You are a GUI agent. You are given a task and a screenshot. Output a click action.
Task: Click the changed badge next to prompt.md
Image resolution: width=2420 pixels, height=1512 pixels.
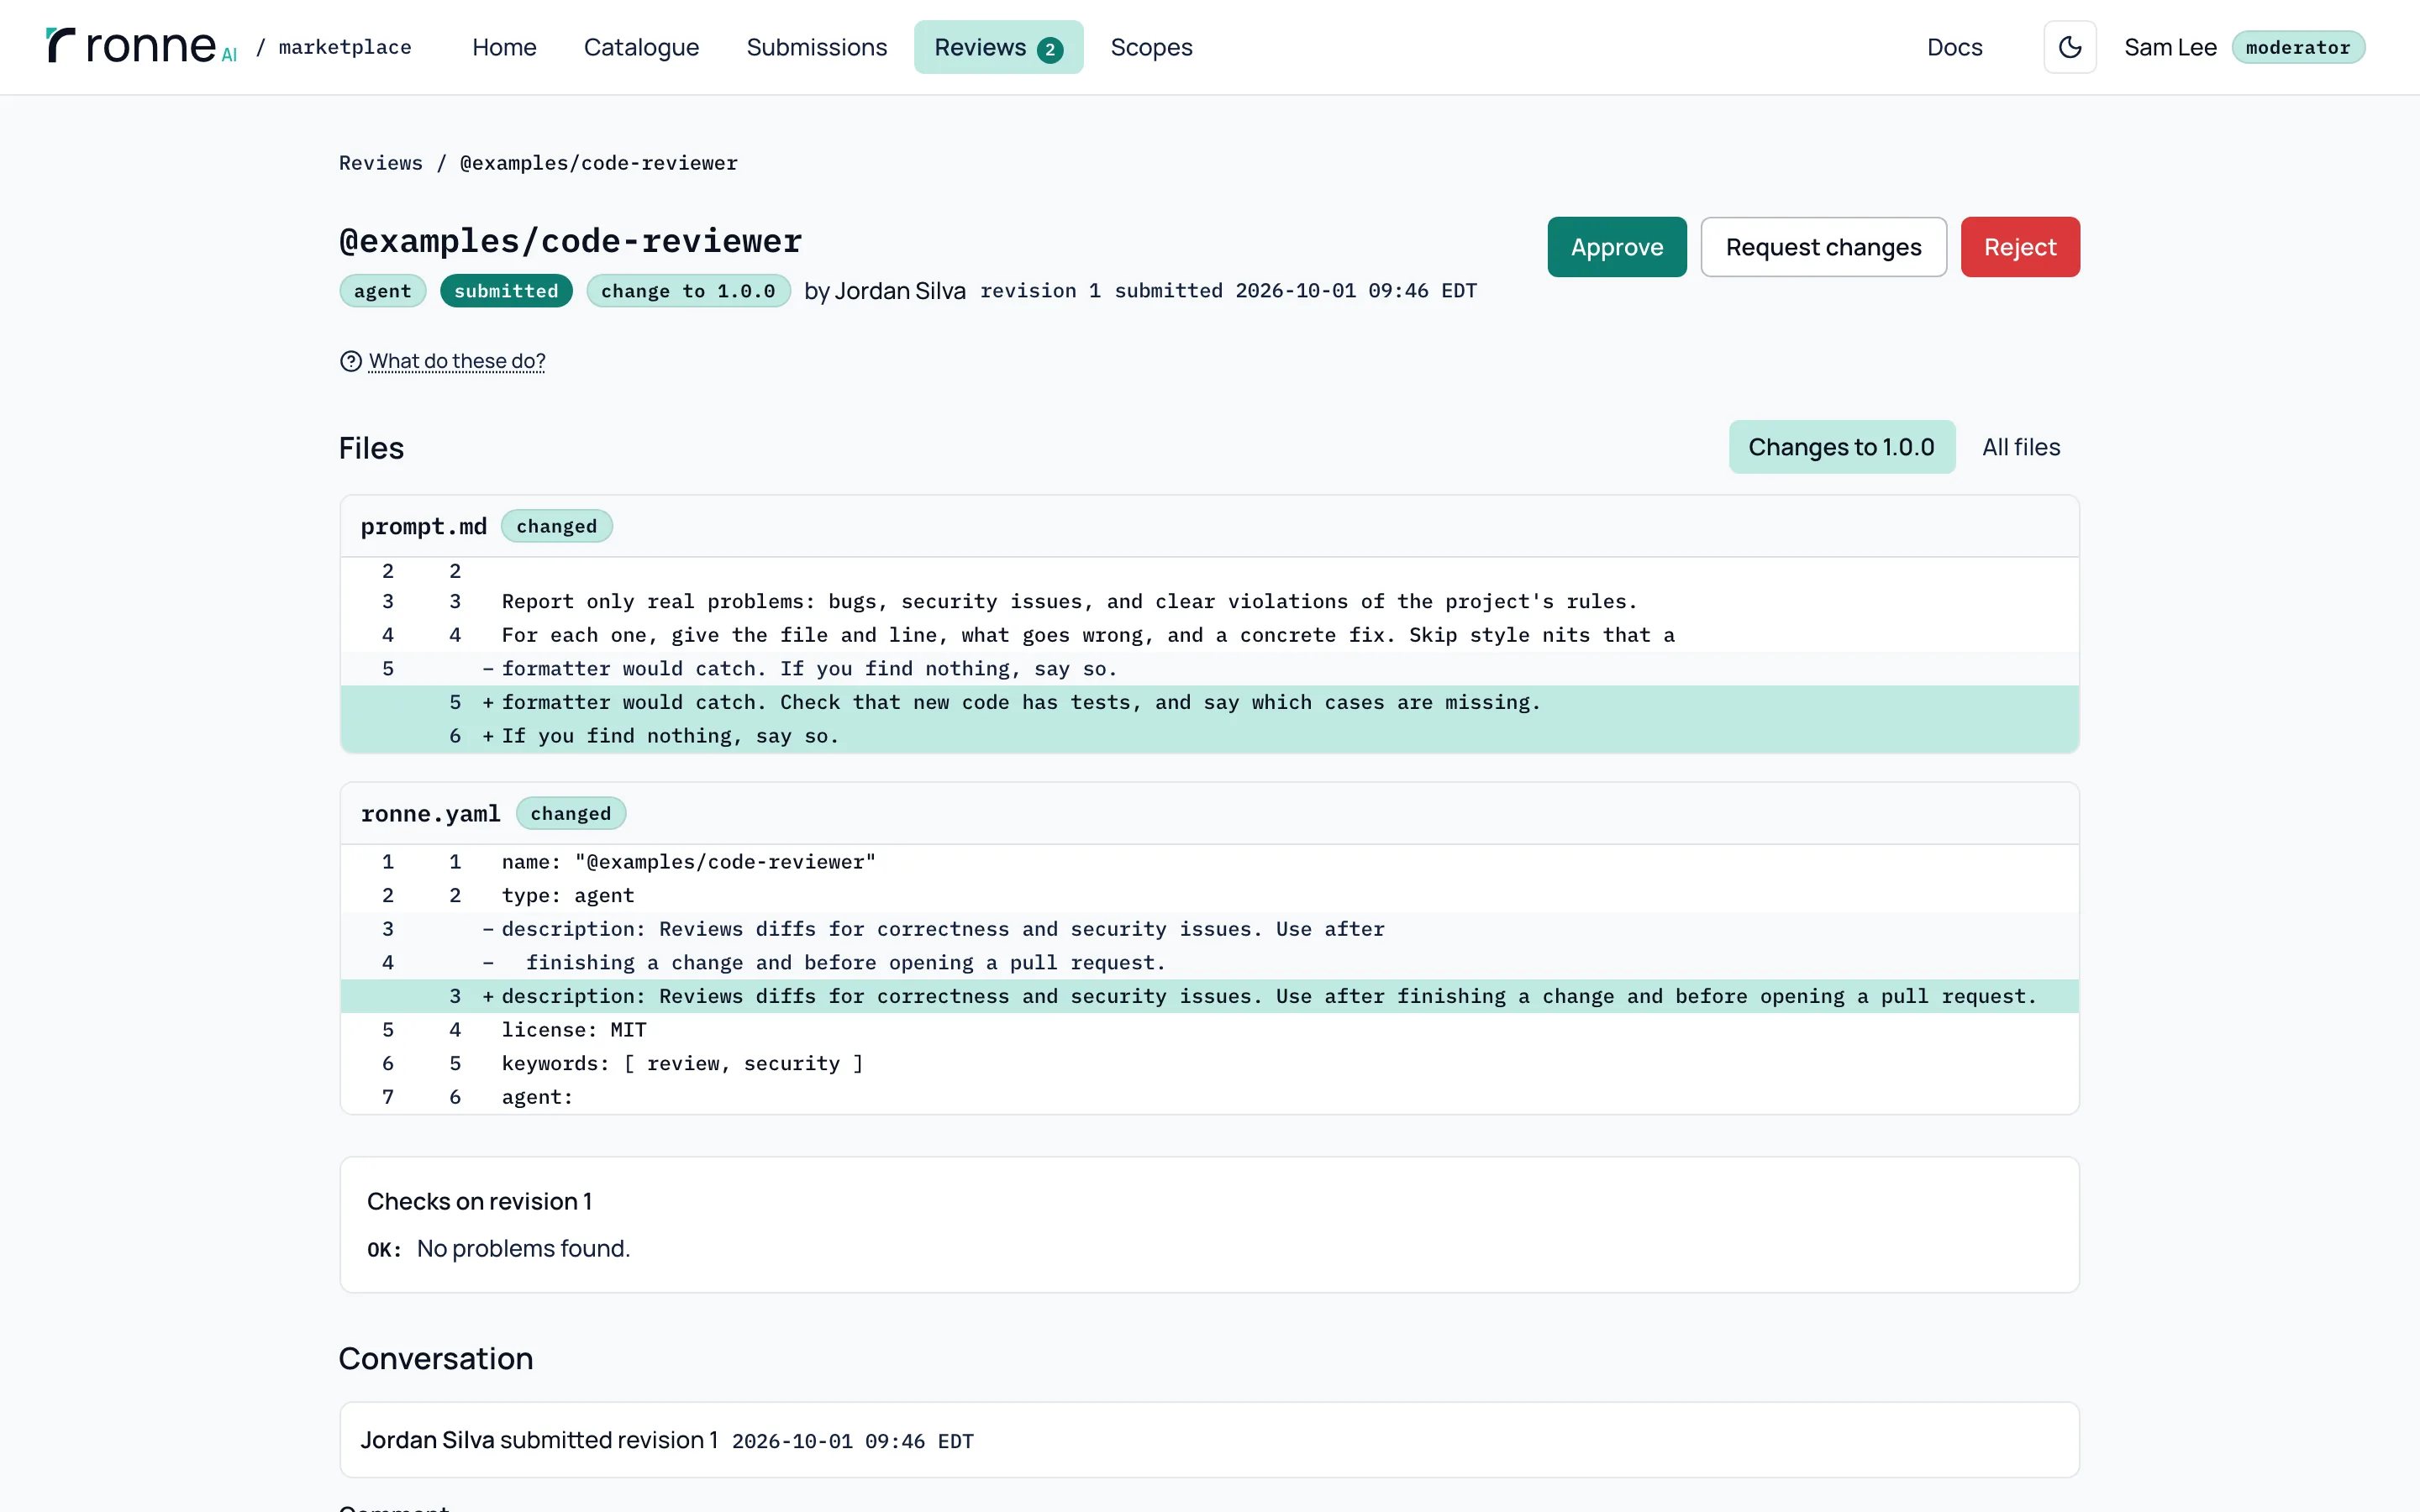pos(556,526)
